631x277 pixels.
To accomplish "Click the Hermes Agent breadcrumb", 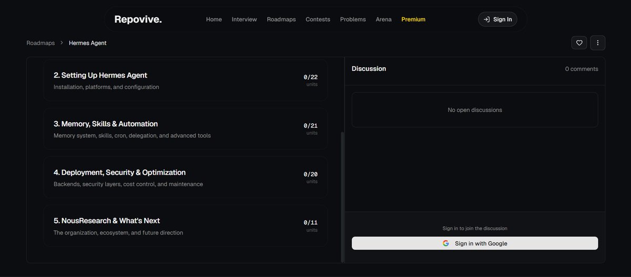I will click(x=88, y=43).
